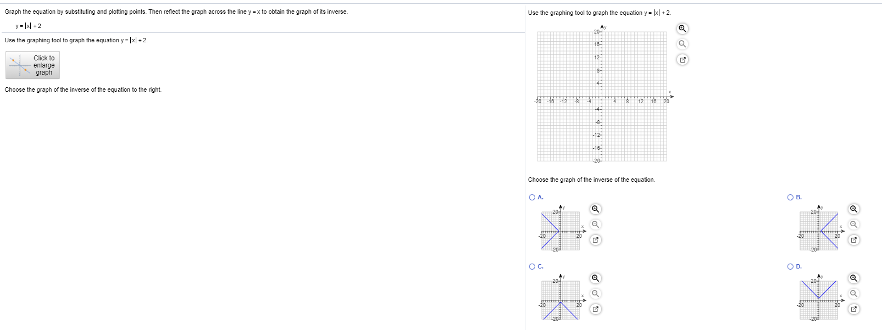Click the origin of the main coordinate grid
This screenshot has width=882, height=330.
(x=602, y=97)
